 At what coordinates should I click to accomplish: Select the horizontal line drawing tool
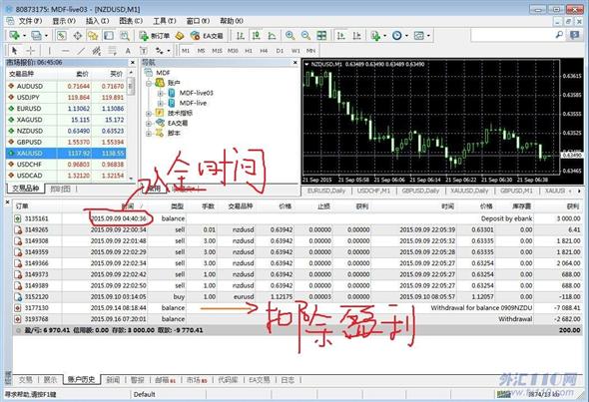pos(65,50)
